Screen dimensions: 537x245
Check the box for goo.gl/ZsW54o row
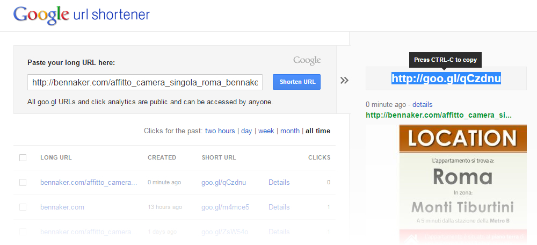click(x=23, y=232)
